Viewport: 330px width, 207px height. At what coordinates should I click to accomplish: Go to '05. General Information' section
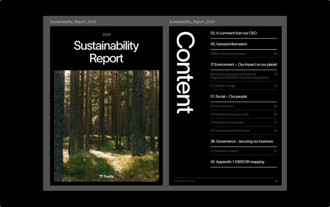[229, 44]
